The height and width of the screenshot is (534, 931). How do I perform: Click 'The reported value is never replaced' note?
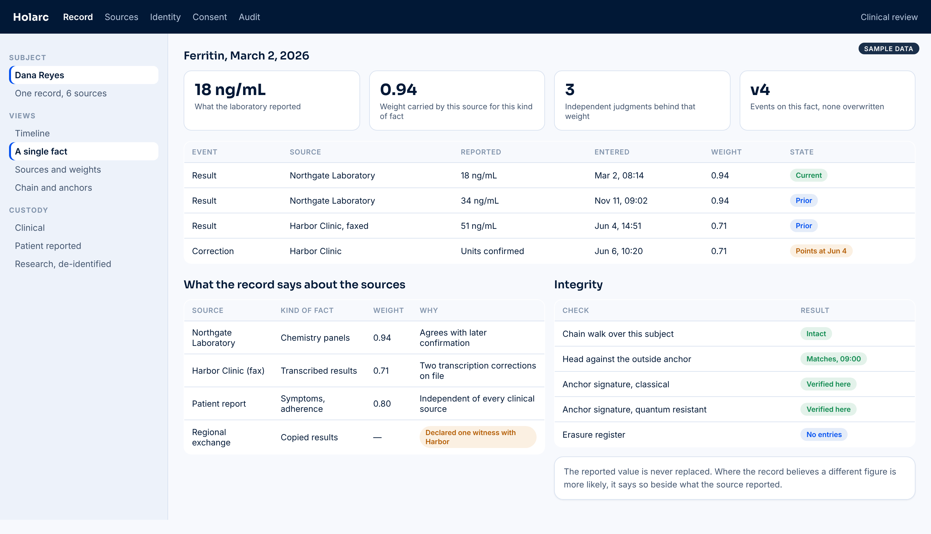[734, 478]
